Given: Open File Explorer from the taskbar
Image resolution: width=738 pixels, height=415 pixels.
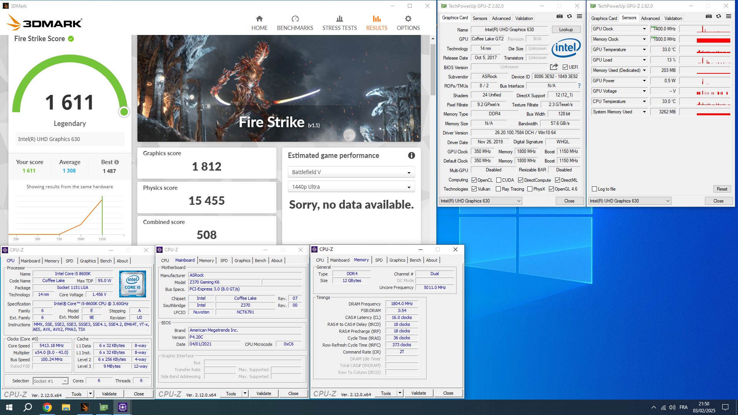Looking at the screenshot, I should [66, 407].
